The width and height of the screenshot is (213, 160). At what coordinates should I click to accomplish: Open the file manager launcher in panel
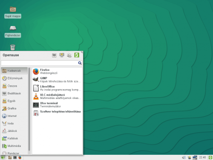(x=10, y=157)
